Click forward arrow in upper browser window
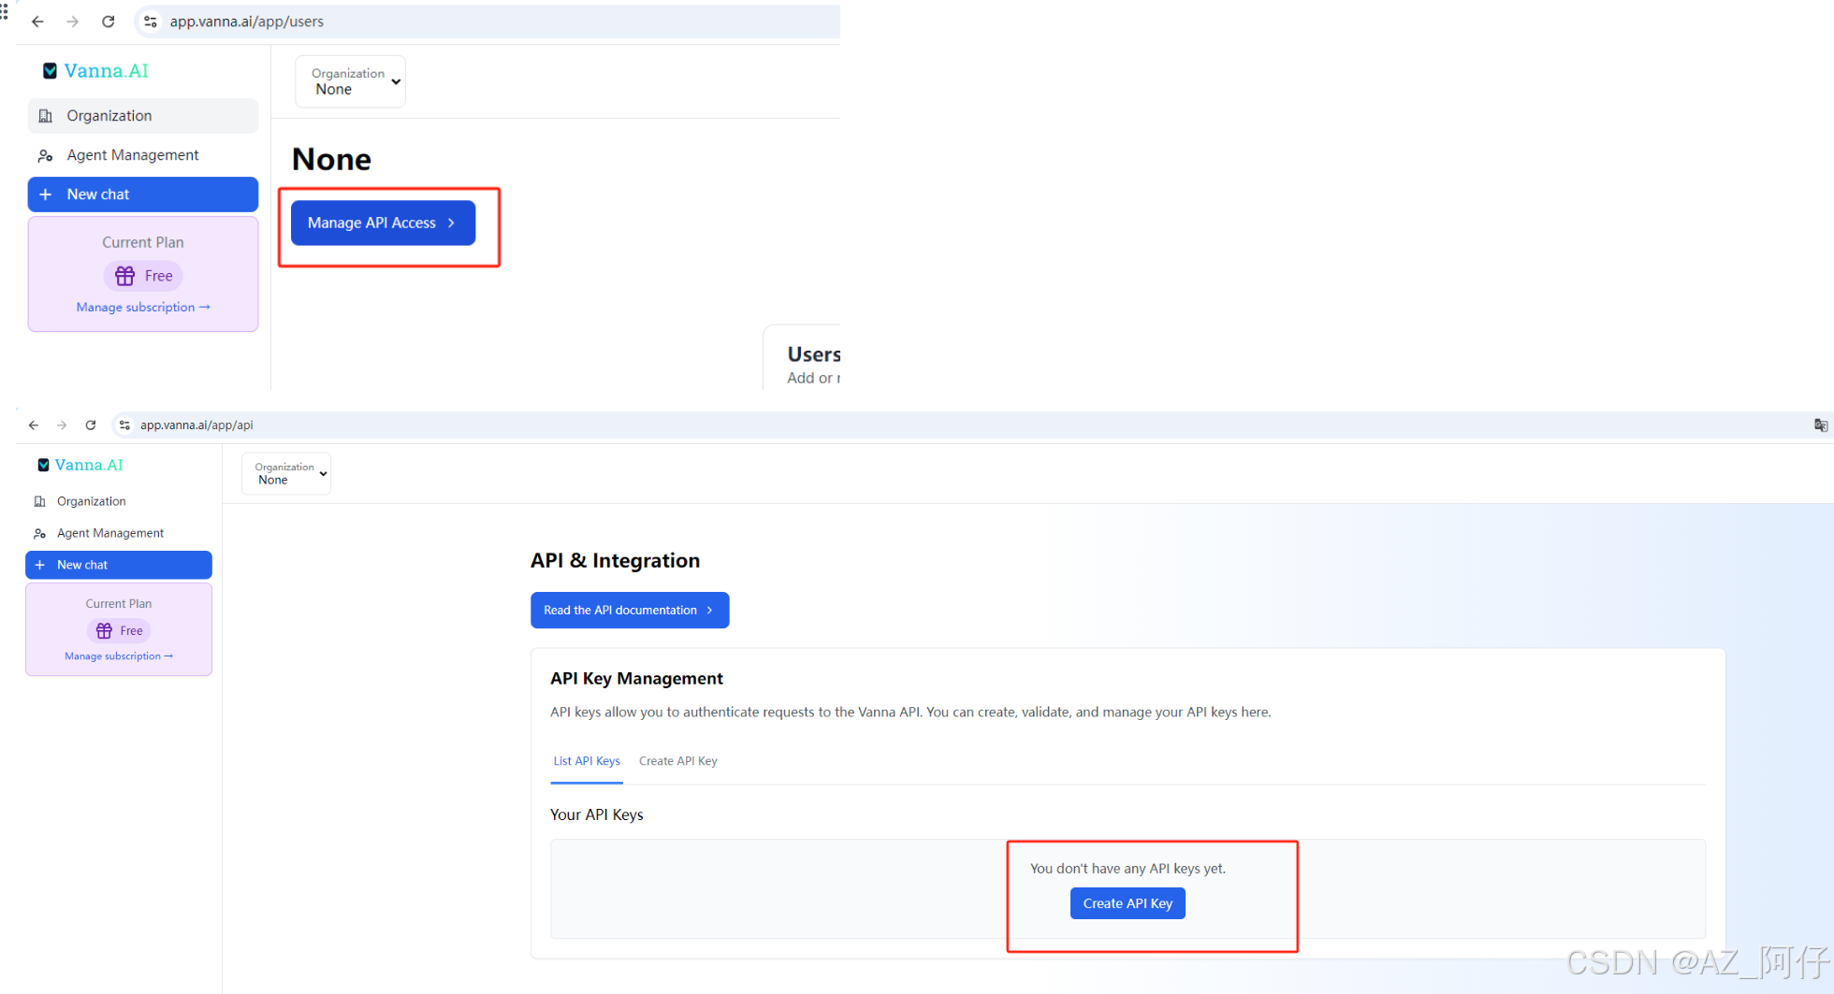1834x994 pixels. [73, 22]
